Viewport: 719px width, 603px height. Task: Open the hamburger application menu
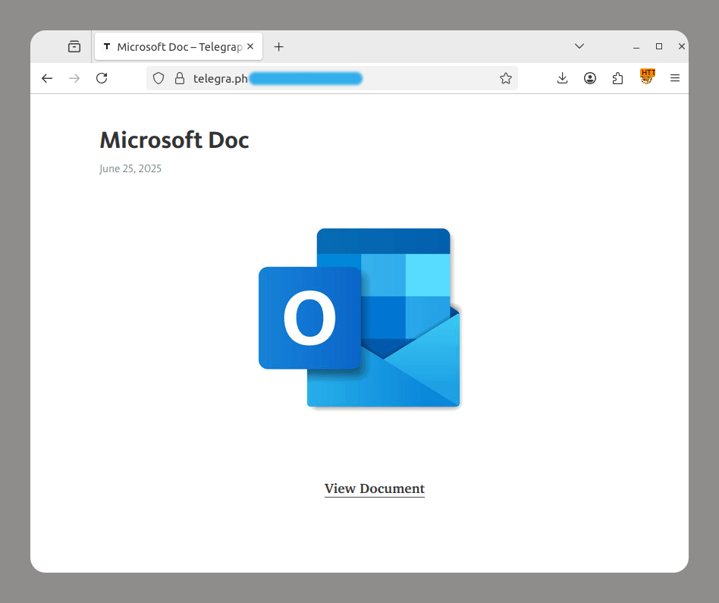[675, 78]
